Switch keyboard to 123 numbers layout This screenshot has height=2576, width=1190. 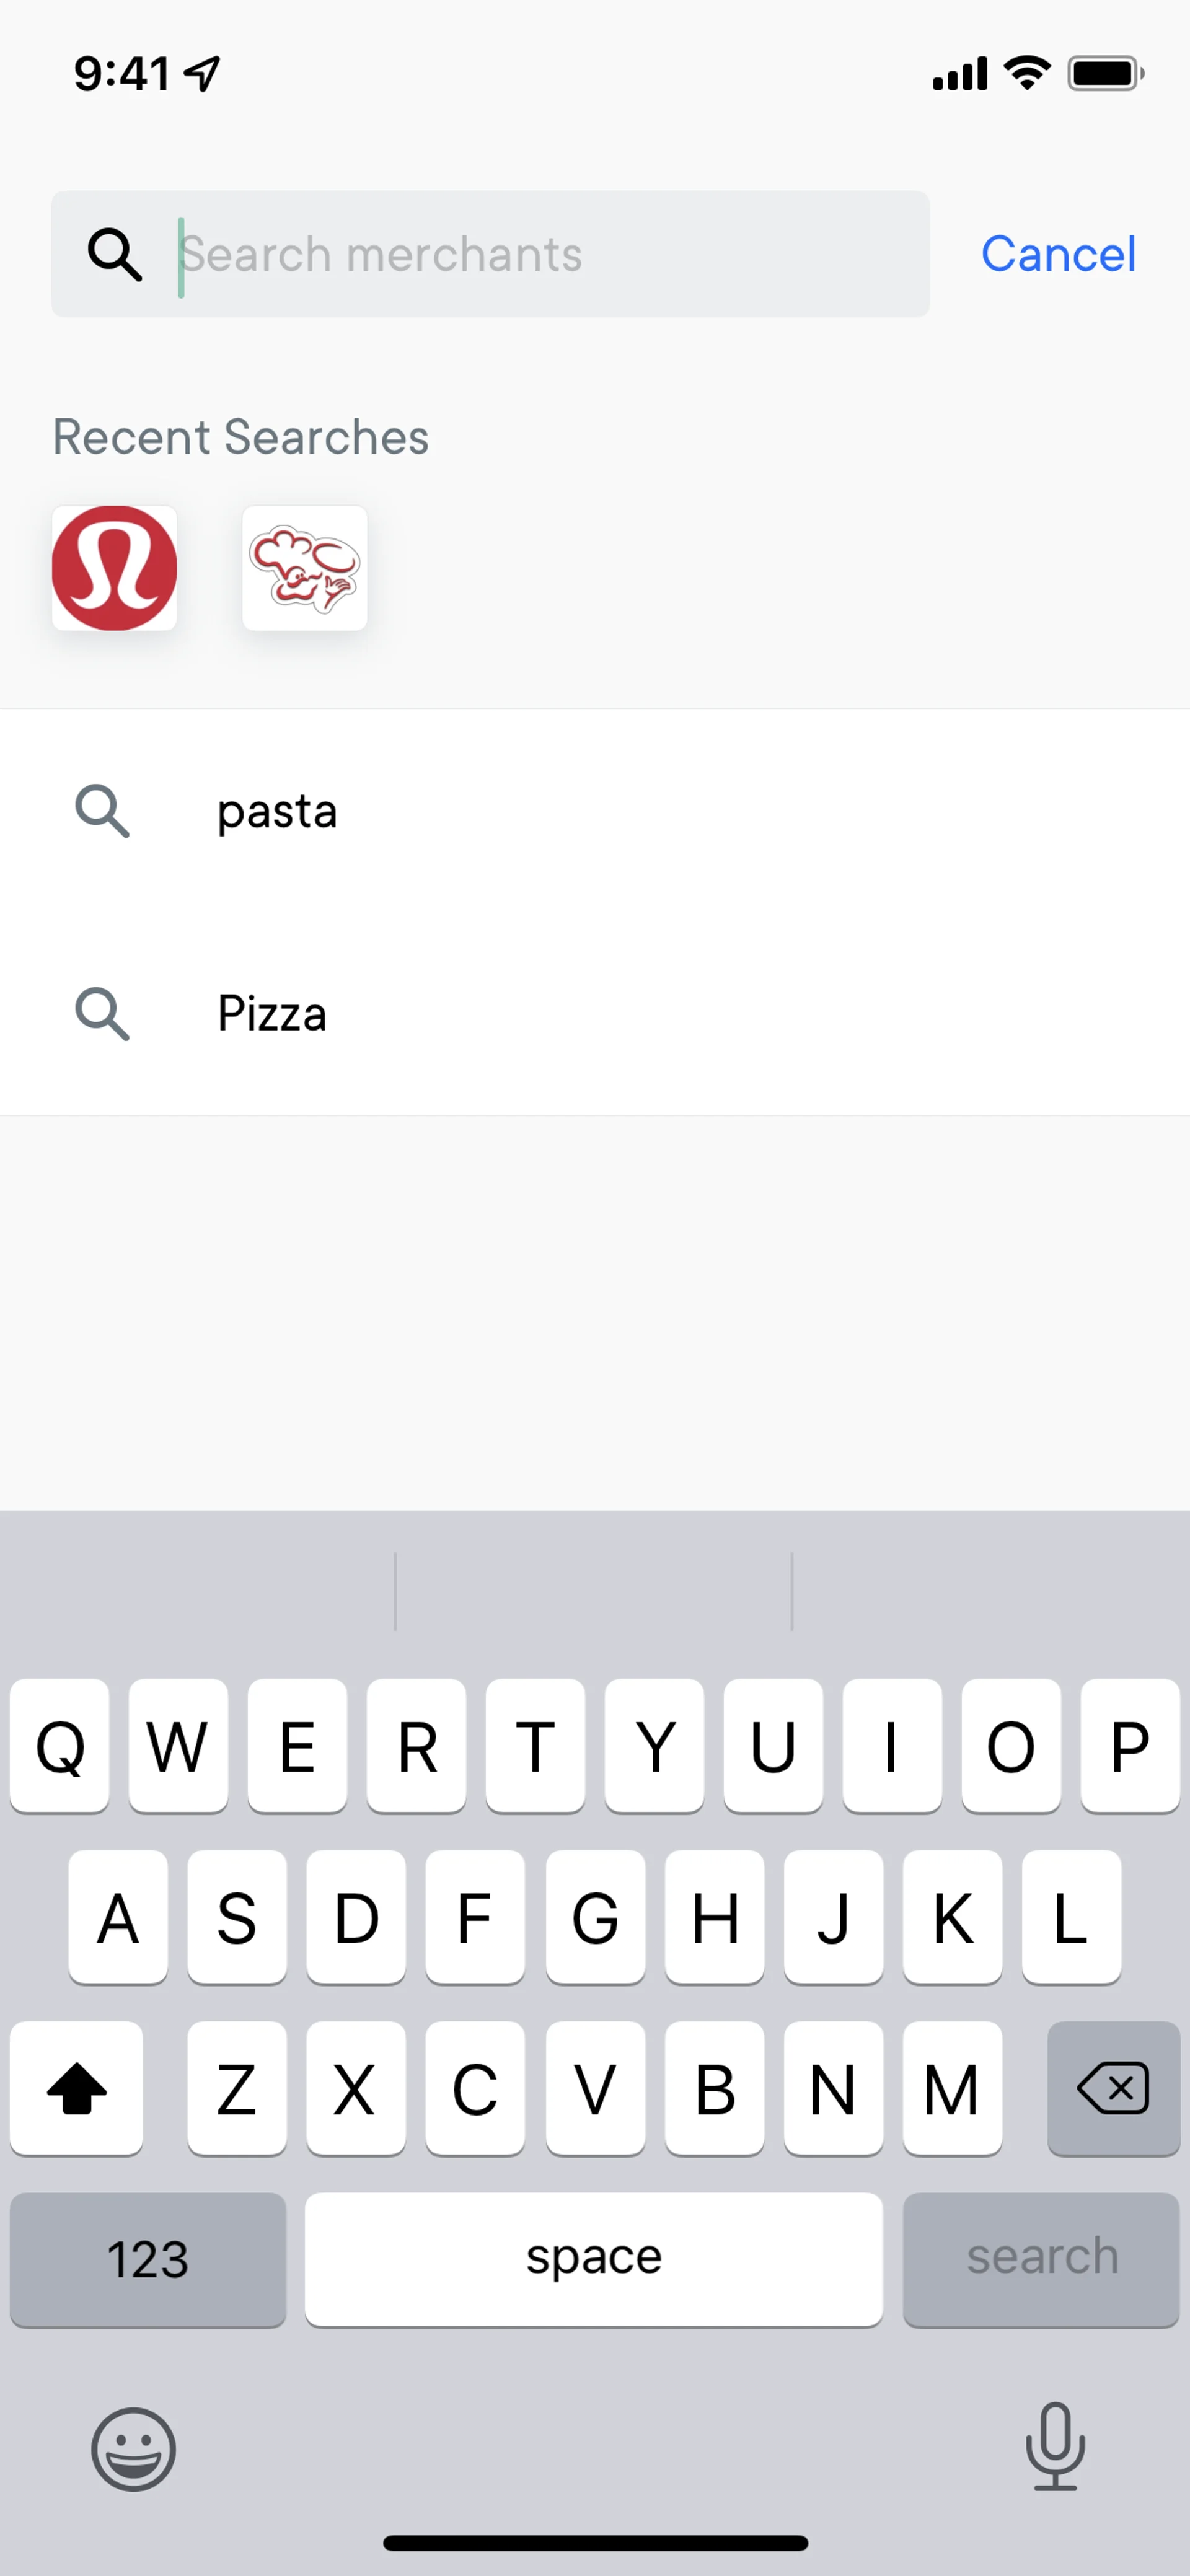(148, 2260)
